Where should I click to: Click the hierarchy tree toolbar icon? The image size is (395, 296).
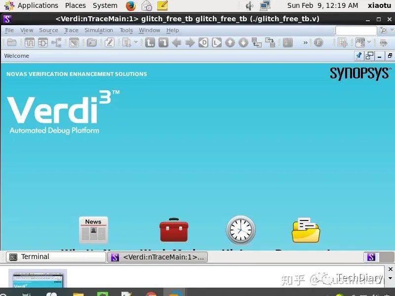pyautogui.click(x=56, y=42)
